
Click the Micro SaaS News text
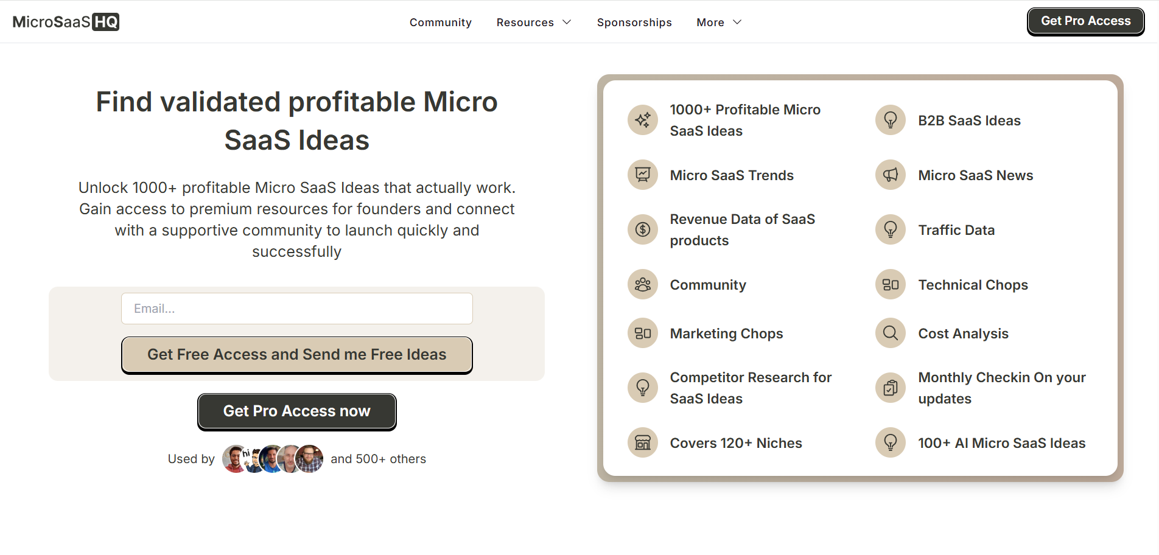[976, 175]
